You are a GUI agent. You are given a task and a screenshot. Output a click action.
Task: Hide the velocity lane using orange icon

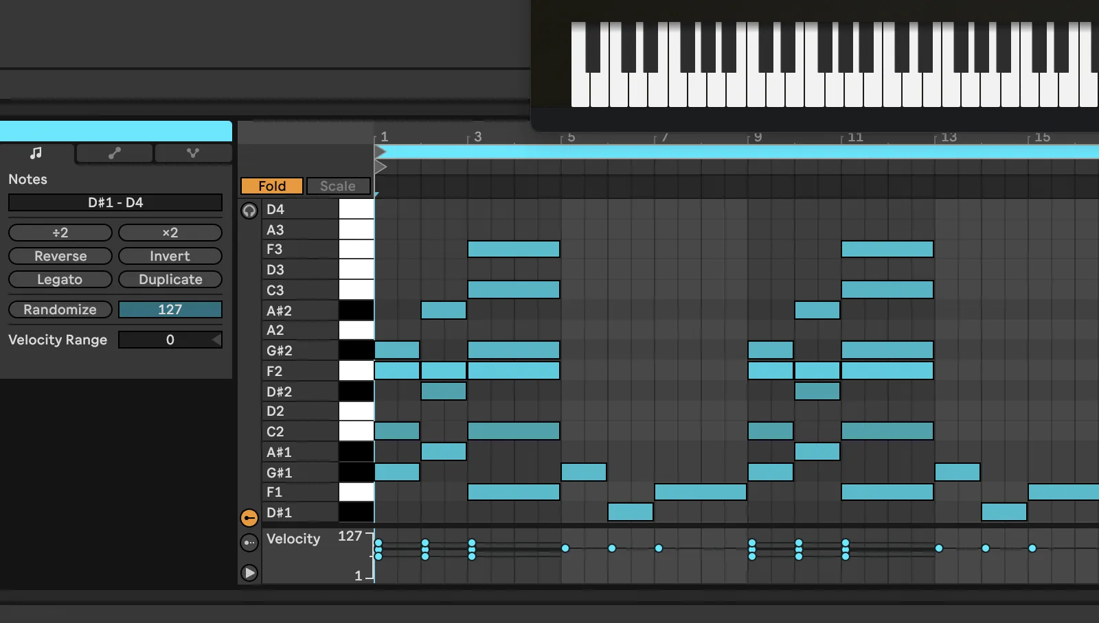click(249, 518)
